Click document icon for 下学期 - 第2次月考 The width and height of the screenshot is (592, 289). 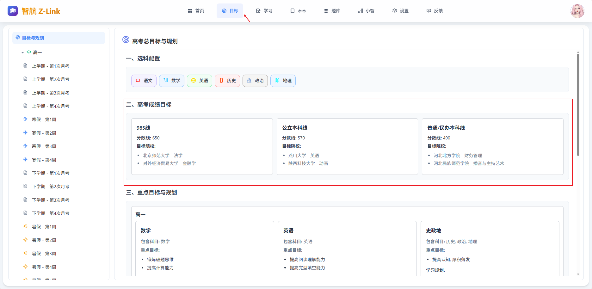click(25, 186)
